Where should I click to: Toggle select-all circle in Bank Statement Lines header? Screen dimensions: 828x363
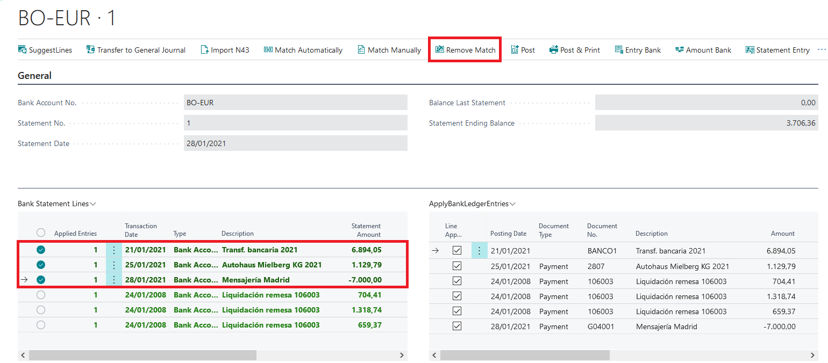click(x=41, y=233)
